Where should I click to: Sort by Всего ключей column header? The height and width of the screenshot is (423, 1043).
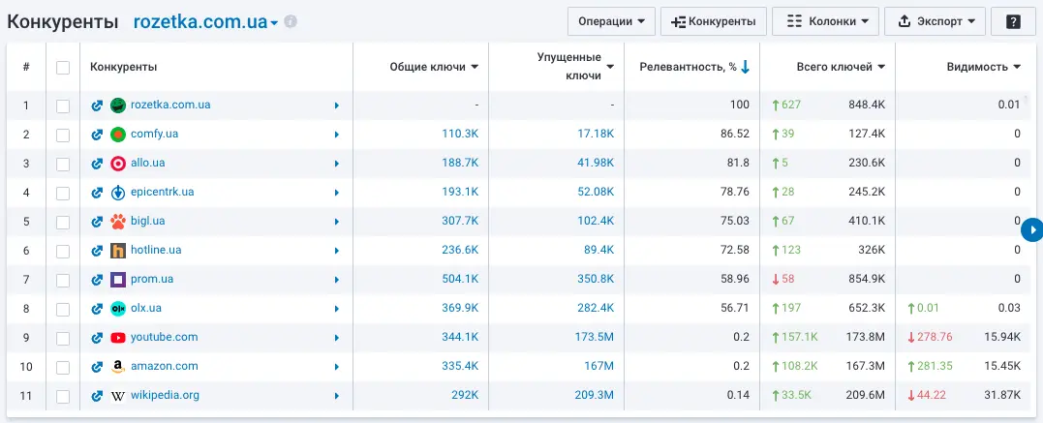pos(841,67)
